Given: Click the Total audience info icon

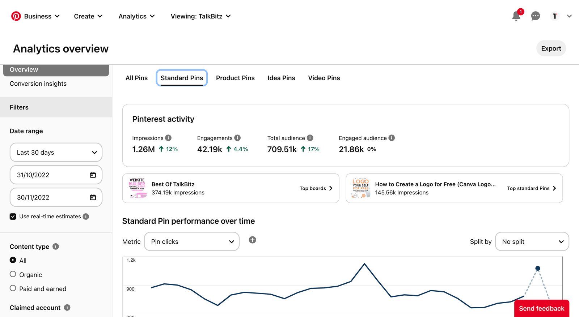Looking at the screenshot, I should tap(310, 138).
